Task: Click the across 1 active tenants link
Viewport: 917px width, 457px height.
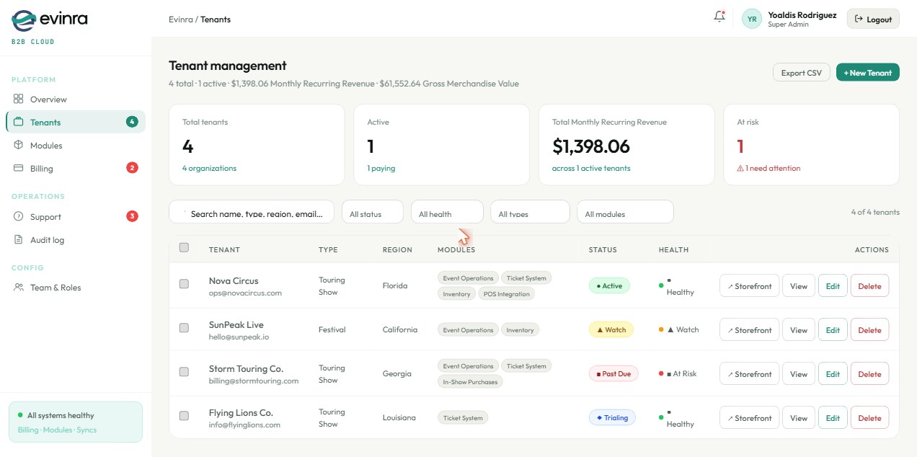Action: [x=591, y=169]
